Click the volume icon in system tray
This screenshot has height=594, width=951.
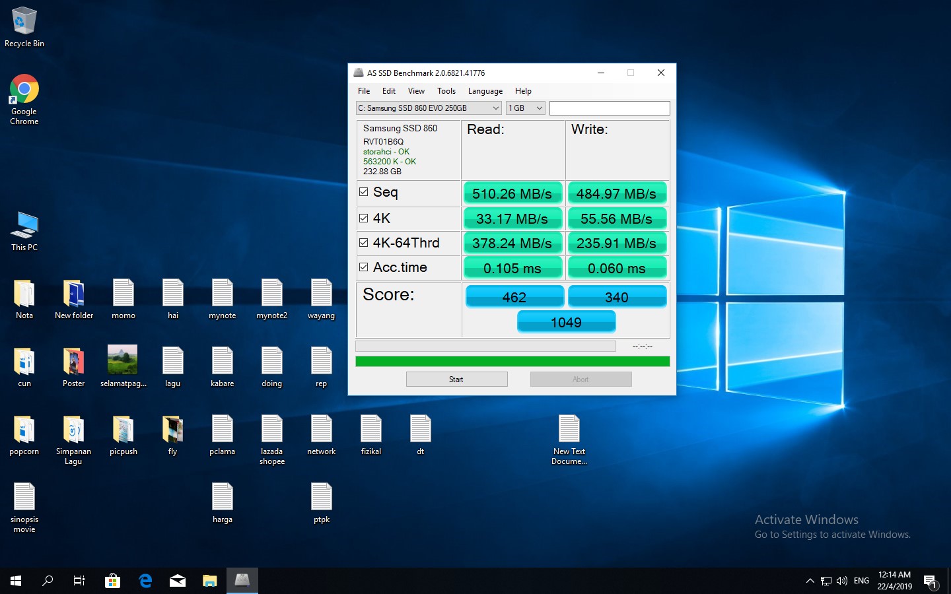841,581
